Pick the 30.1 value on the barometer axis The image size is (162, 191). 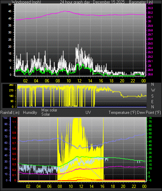pos(150,17)
